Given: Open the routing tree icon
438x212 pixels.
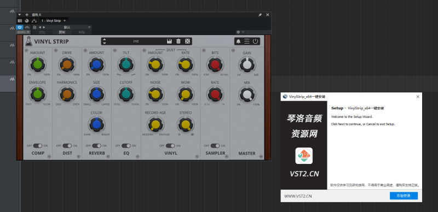Looking at the screenshot, I should point(34,21).
